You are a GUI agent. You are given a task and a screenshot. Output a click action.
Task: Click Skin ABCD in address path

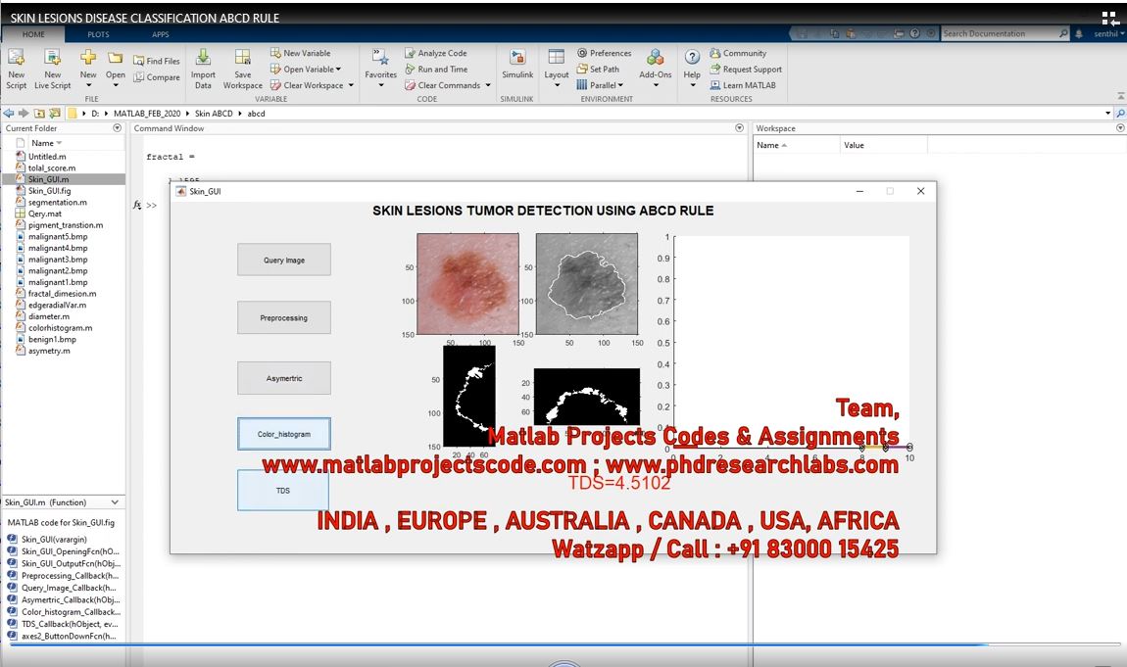[x=214, y=114]
